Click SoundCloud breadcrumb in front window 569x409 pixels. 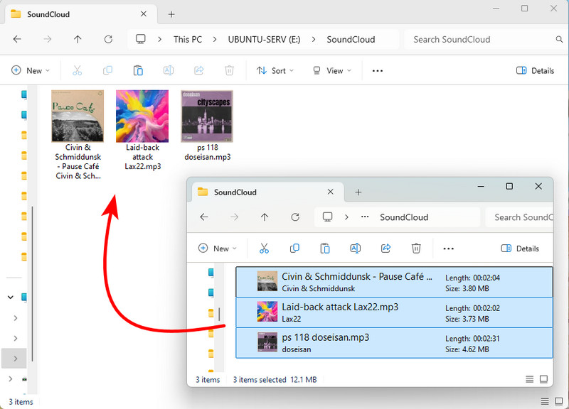click(404, 217)
